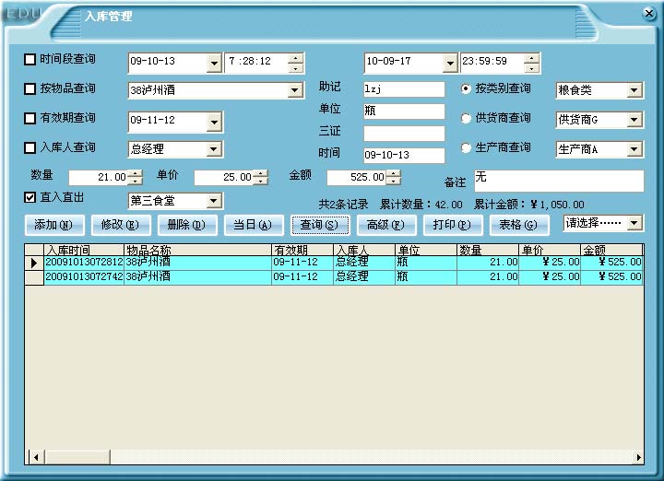Increase 金额 value with up spinner

pyautogui.click(x=393, y=173)
